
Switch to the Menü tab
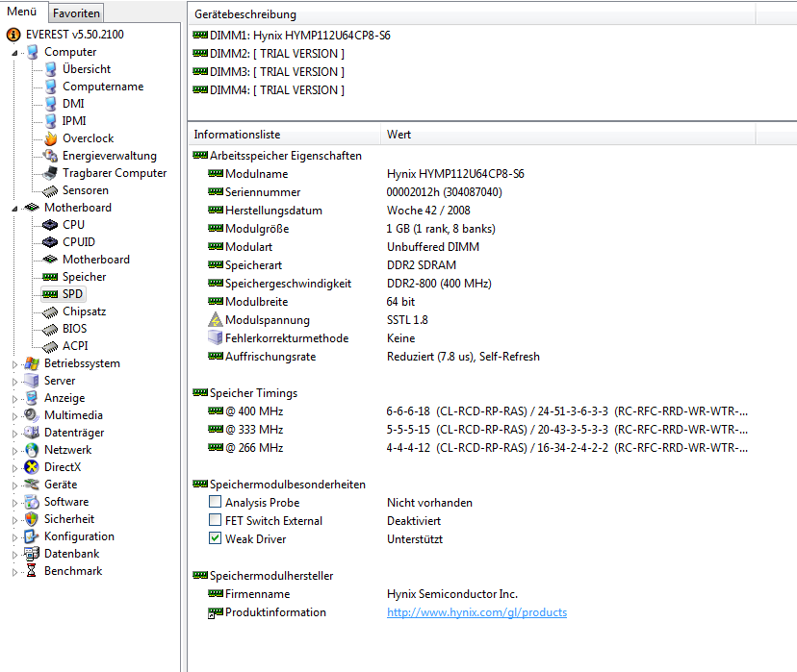tap(22, 12)
